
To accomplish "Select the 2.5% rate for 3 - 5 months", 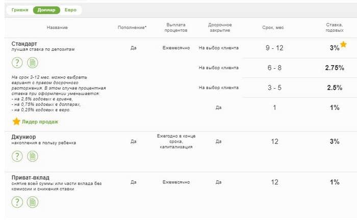I will click(x=334, y=88).
